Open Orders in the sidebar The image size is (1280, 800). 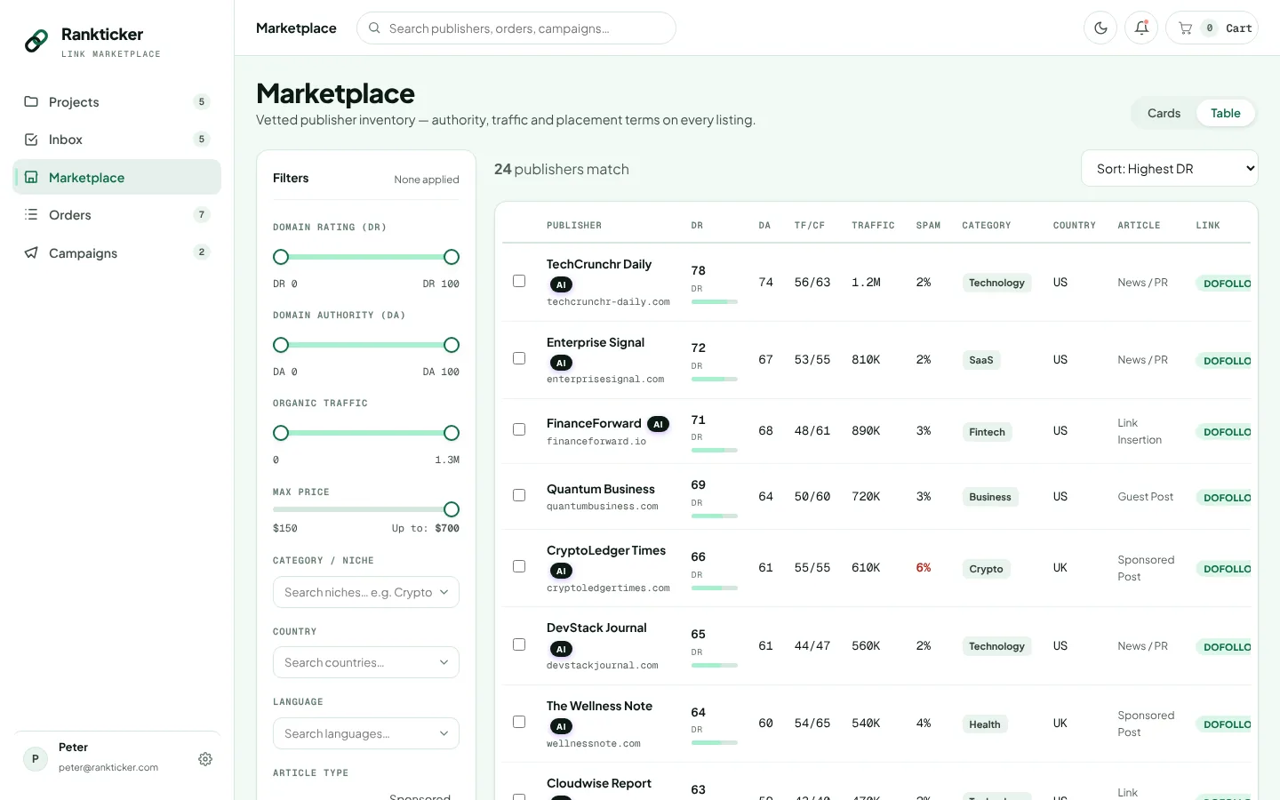pyautogui.click(x=117, y=214)
